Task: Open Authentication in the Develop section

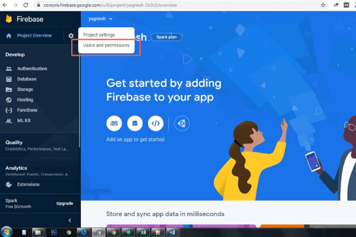Action: tap(31, 69)
